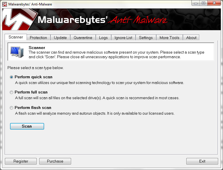
Task: Click 'Please select a scan type below.' text
Action: point(36,68)
